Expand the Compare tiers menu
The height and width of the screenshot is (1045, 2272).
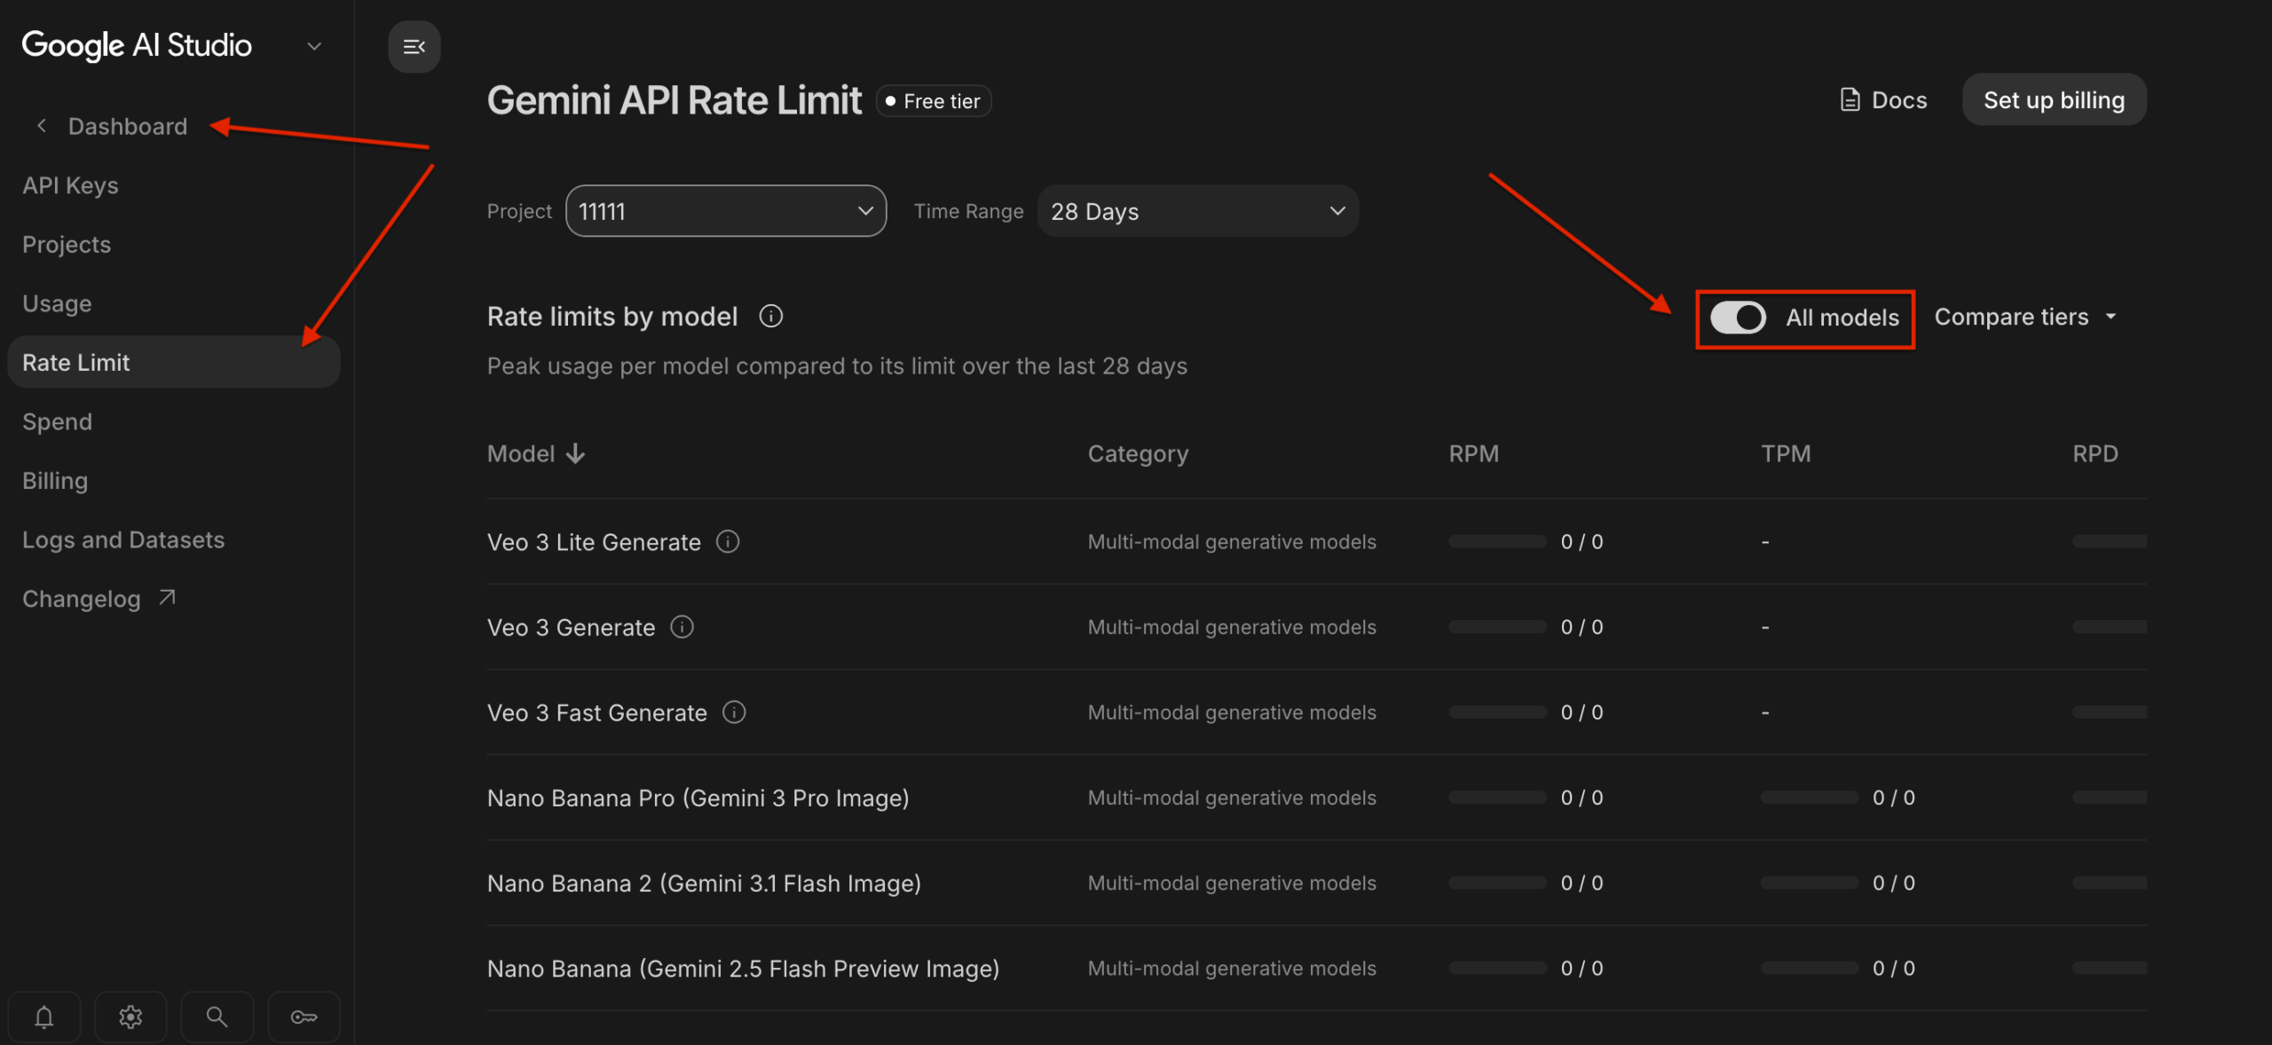[2026, 318]
